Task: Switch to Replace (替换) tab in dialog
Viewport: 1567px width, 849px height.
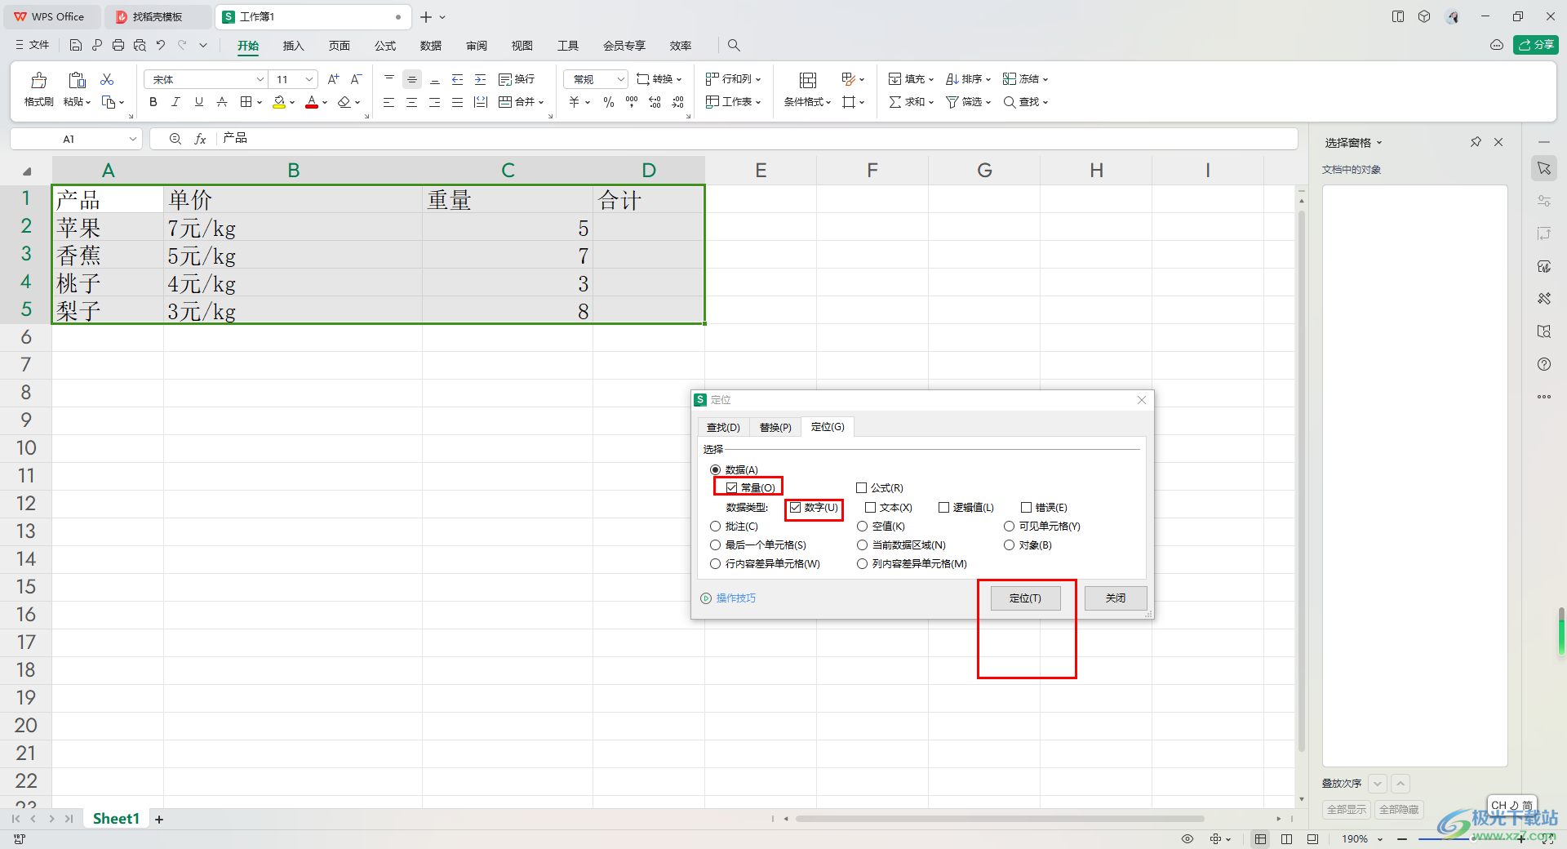Action: point(775,428)
